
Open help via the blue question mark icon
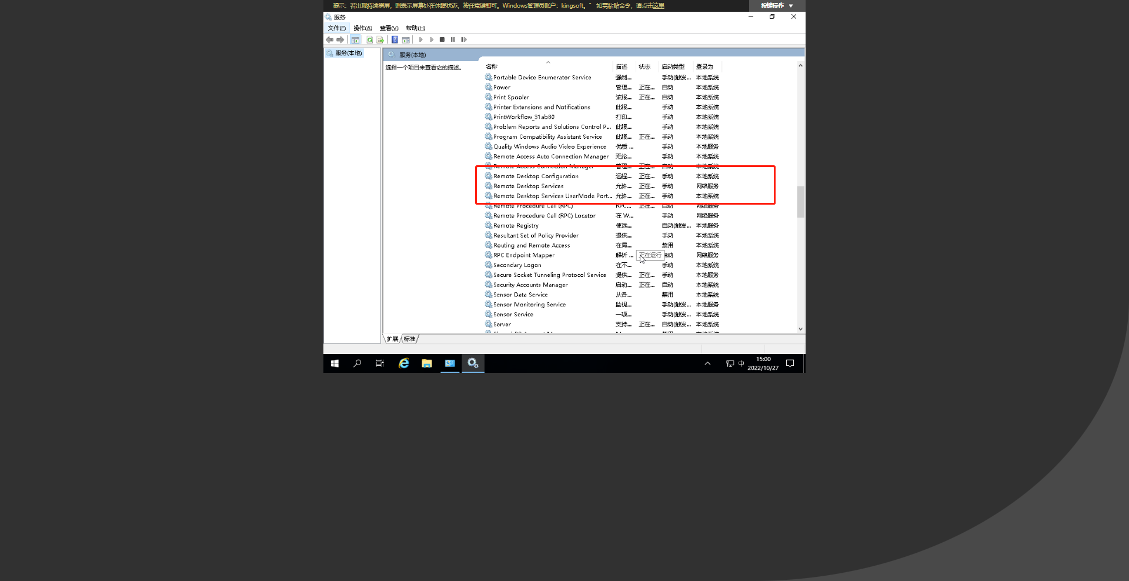[x=395, y=39]
